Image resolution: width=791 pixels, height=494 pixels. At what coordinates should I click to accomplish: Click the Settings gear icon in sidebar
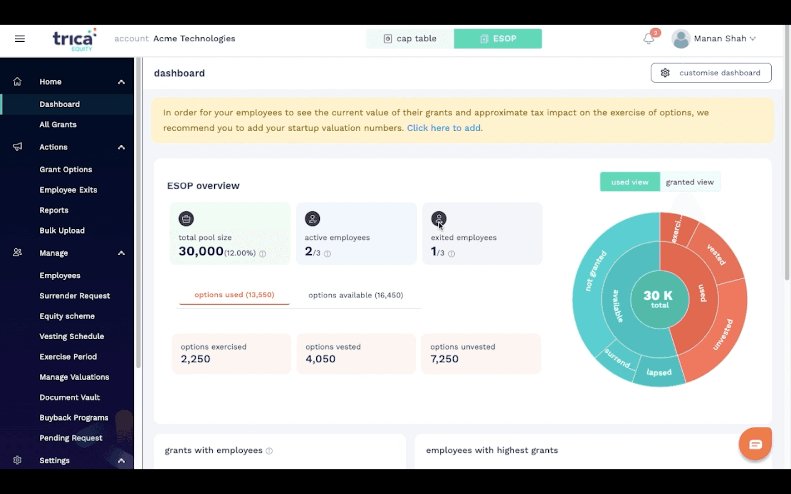click(18, 460)
